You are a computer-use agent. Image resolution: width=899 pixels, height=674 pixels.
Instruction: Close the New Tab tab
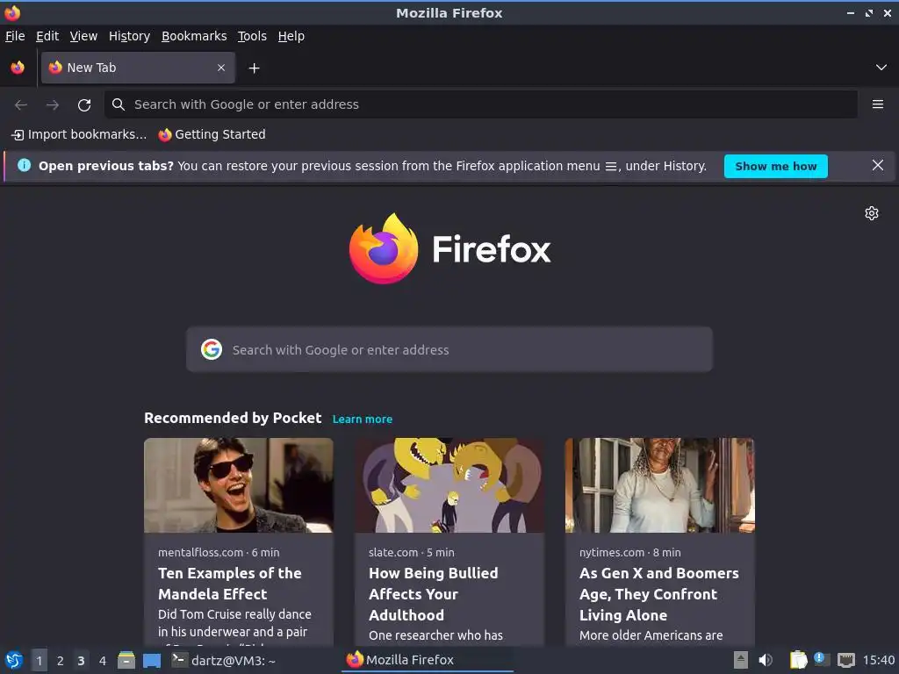pos(221,68)
